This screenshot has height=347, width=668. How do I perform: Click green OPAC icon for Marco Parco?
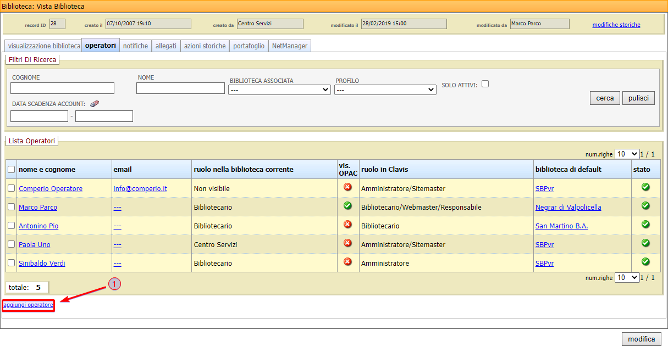click(347, 206)
